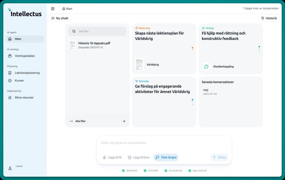Expand Alla filer with the three dots
Viewport: 285px width, 180px height.
72,121
